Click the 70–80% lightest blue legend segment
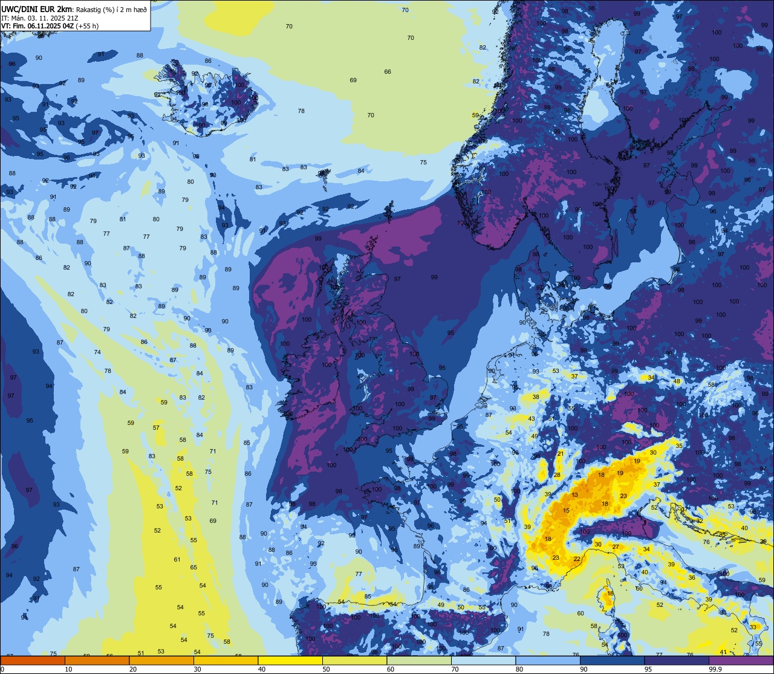 483,660
